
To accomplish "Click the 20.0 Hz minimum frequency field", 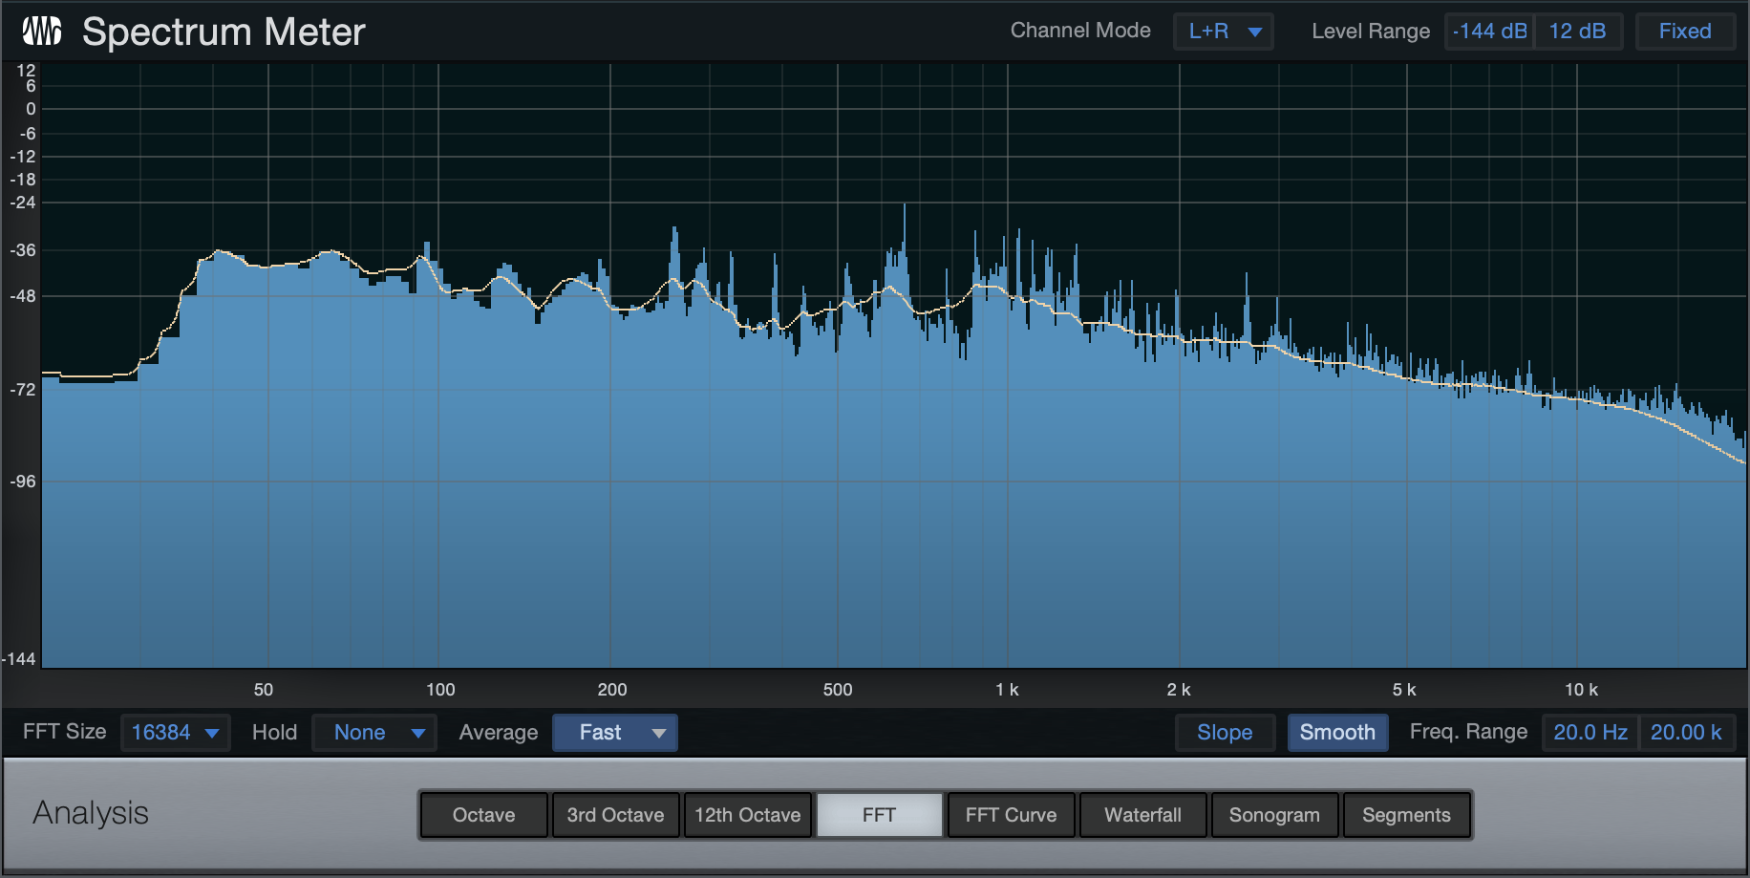I will click(x=1590, y=733).
